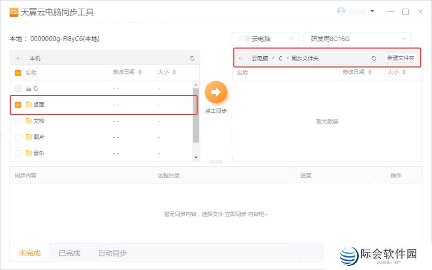Check the 文档 folder checkbox
The height and width of the screenshot is (270, 432).
point(18,121)
